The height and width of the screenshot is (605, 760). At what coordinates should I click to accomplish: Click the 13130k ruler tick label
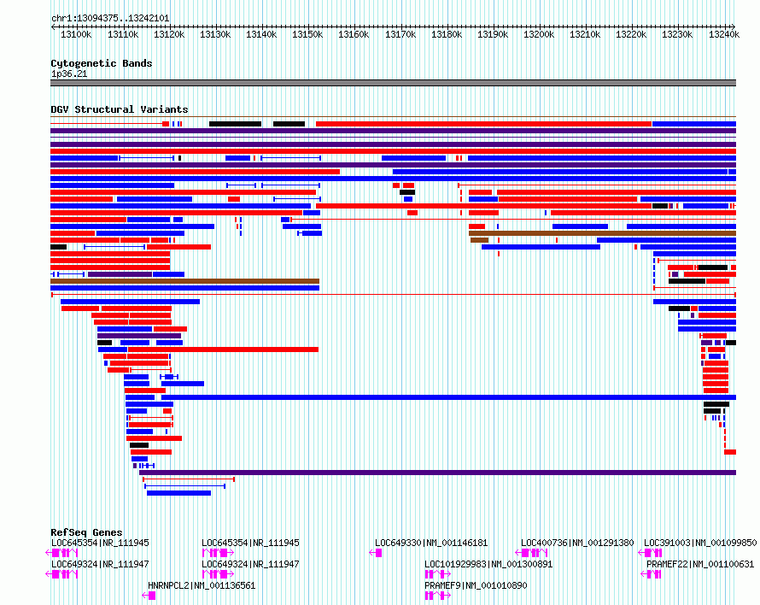[215, 34]
